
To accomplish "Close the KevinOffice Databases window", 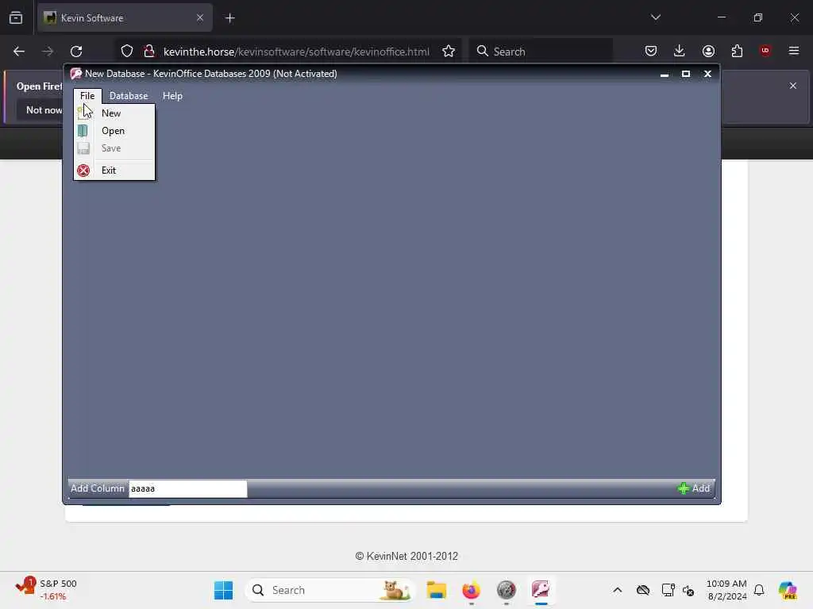I will tap(707, 74).
